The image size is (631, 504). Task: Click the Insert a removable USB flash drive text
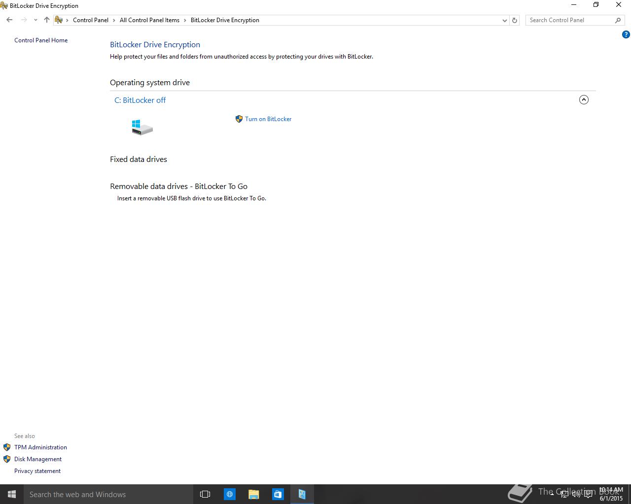coord(192,198)
